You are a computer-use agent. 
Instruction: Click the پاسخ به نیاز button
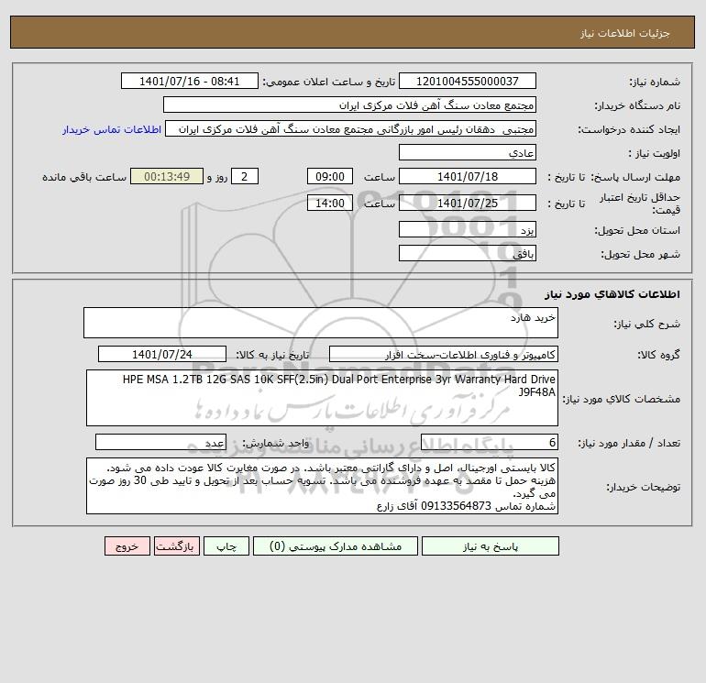pos(491,546)
